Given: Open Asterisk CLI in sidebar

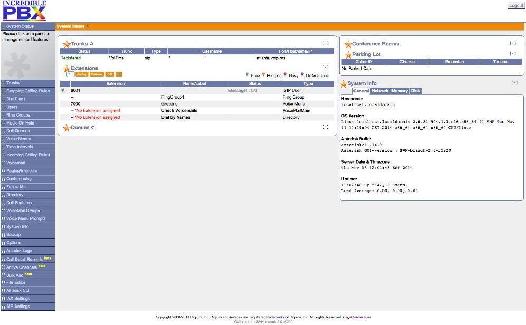Looking at the screenshot, I should (27, 291).
